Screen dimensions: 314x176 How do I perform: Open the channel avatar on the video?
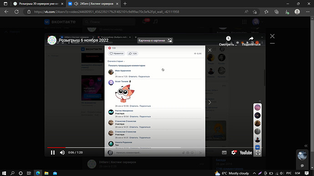click(x=52, y=40)
